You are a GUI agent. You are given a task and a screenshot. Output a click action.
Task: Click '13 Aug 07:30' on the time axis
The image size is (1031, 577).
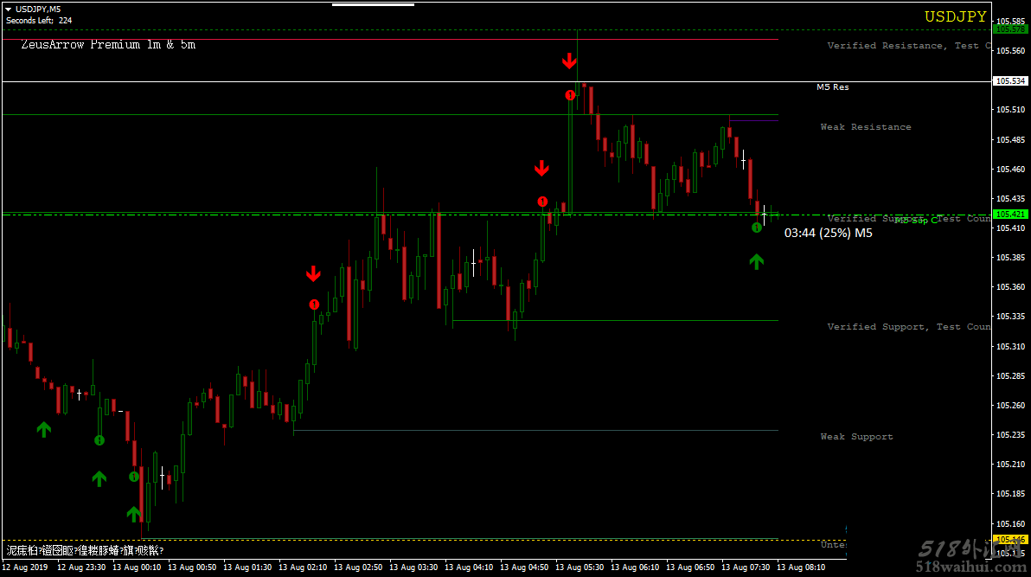pyautogui.click(x=746, y=567)
